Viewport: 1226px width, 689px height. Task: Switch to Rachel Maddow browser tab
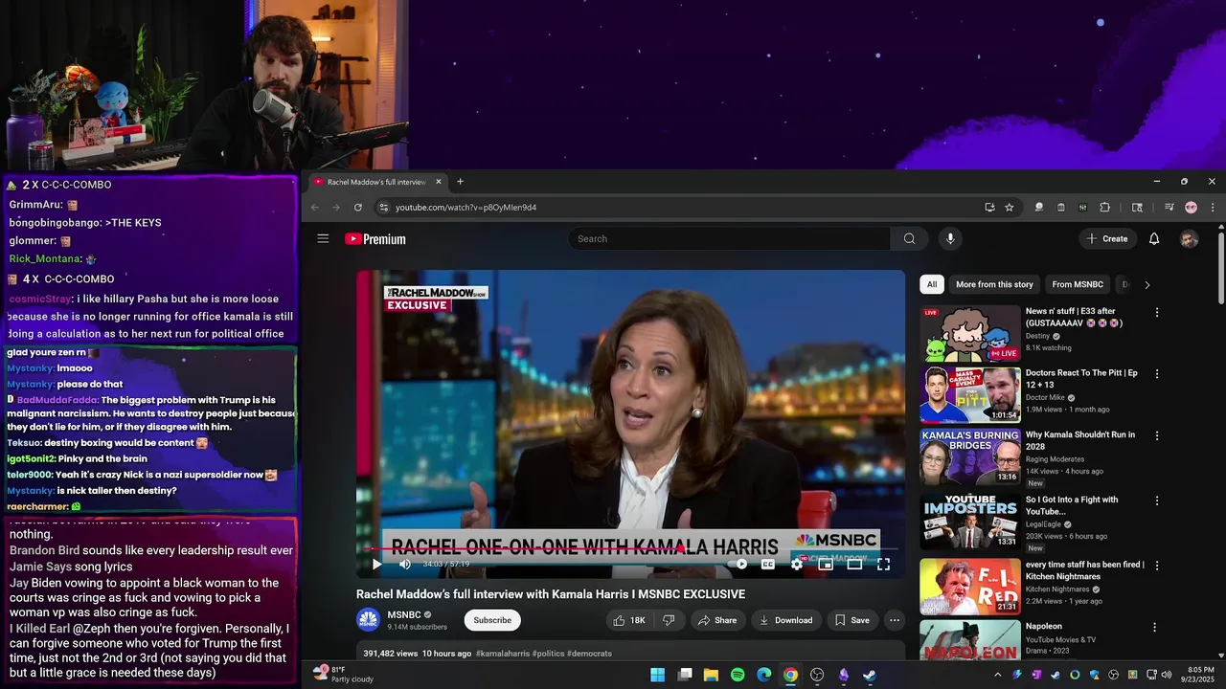[377, 182]
